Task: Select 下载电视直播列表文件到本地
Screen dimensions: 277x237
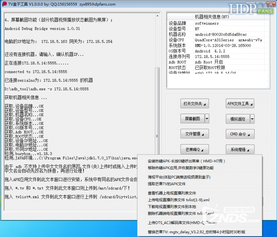Action: click(172, 207)
